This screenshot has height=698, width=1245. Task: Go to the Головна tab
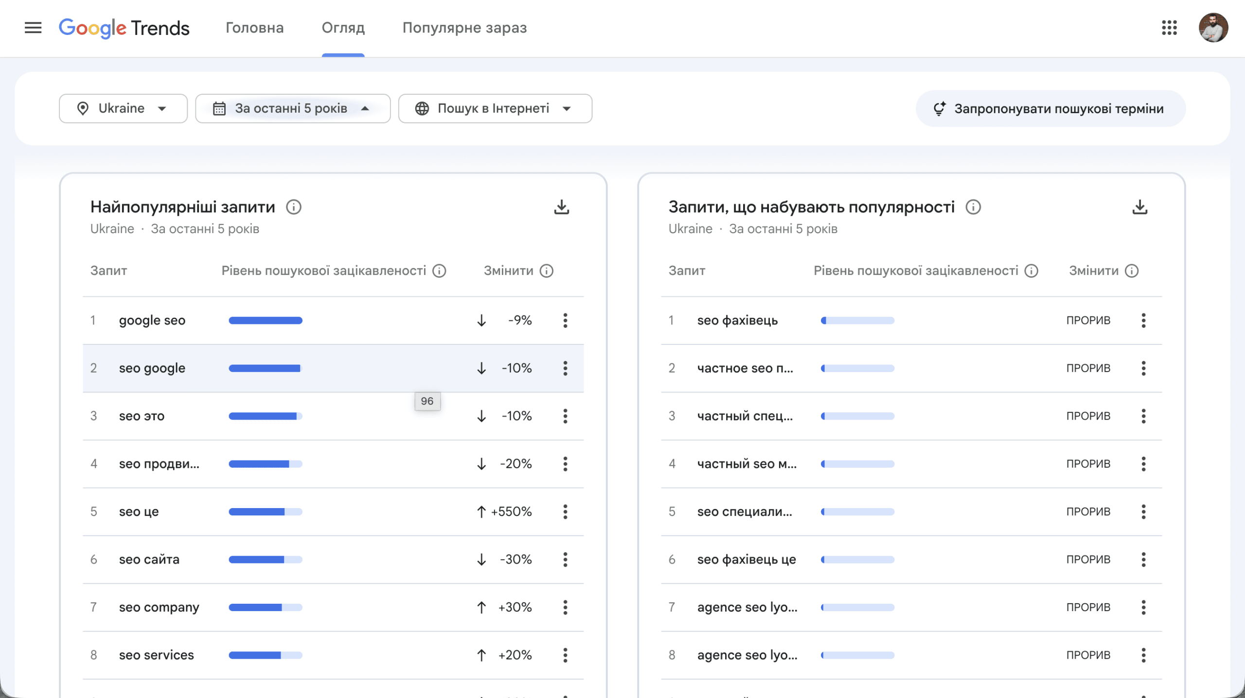254,28
